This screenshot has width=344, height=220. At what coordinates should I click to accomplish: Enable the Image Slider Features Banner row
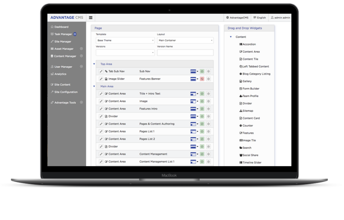tap(202, 78)
